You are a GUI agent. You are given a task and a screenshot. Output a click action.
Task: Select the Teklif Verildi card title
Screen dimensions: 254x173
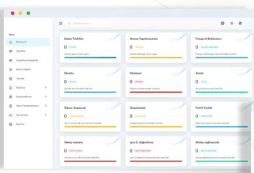204,108
